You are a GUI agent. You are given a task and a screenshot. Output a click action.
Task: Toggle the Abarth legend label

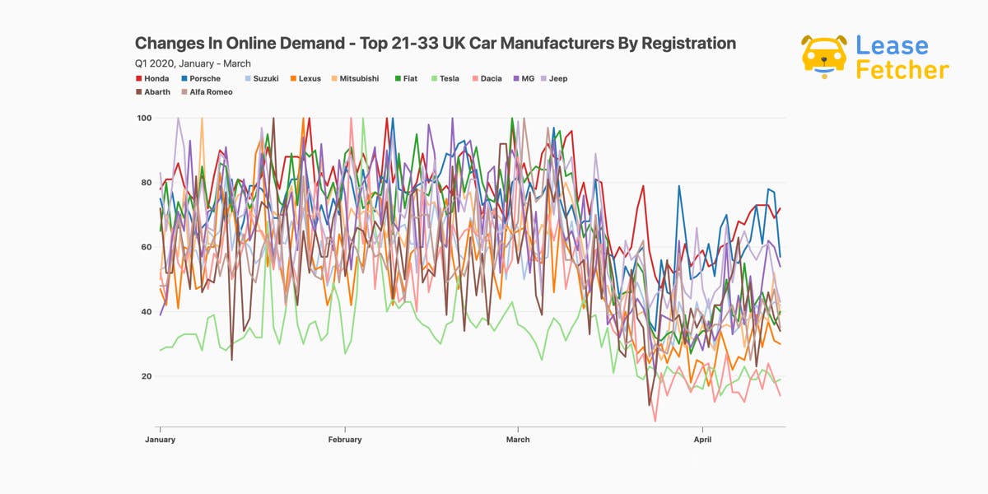pos(157,92)
